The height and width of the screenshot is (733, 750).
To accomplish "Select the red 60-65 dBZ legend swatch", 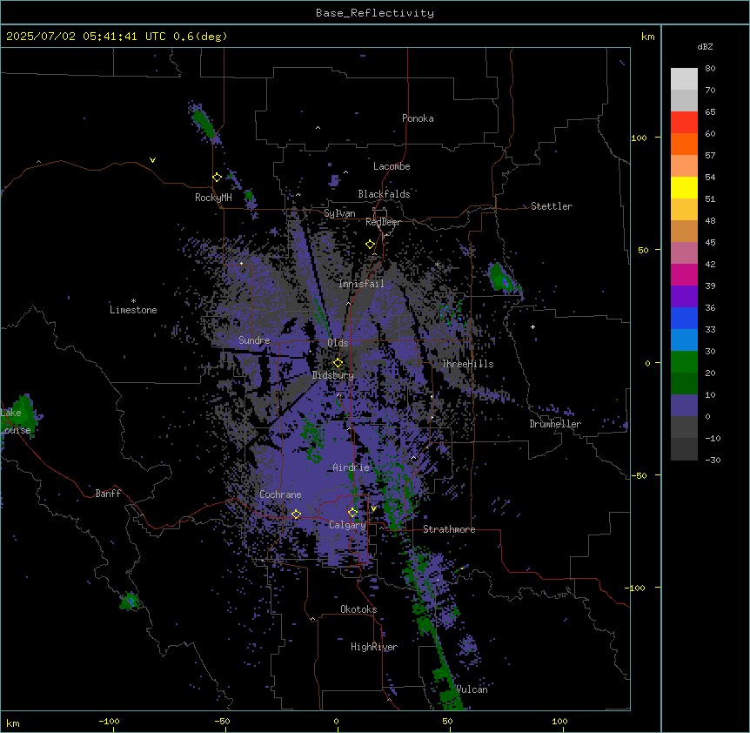I will click(684, 123).
